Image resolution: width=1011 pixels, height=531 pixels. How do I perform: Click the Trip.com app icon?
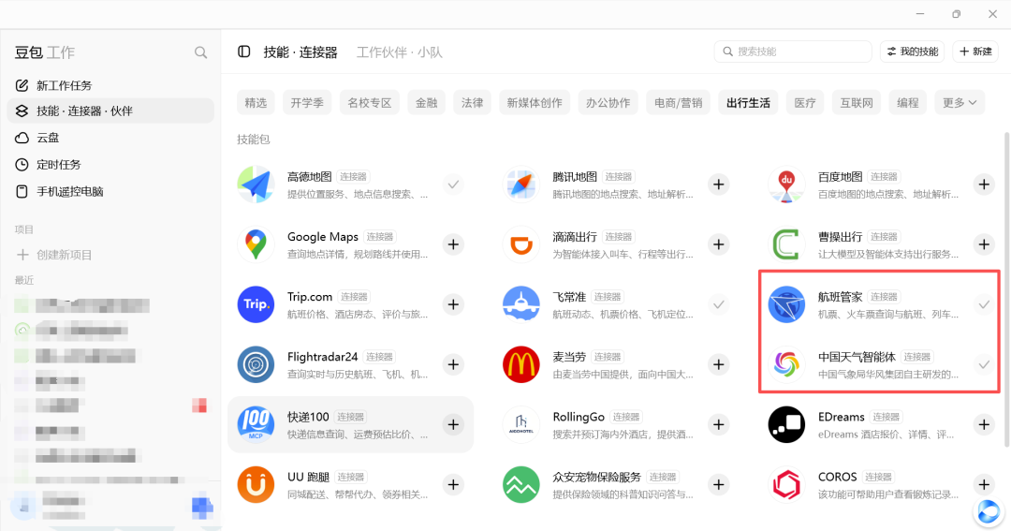[256, 304]
